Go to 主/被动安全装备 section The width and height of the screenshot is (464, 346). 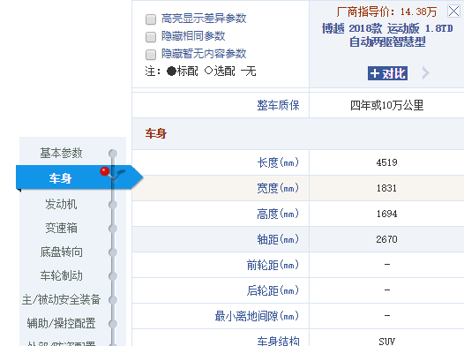click(61, 299)
